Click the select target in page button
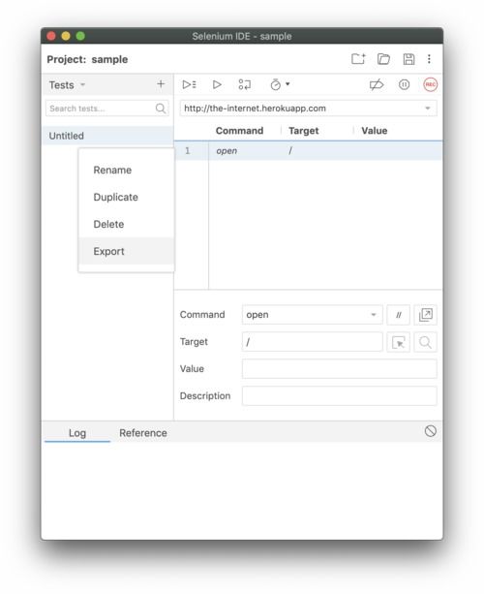The height and width of the screenshot is (594, 484). click(x=398, y=342)
